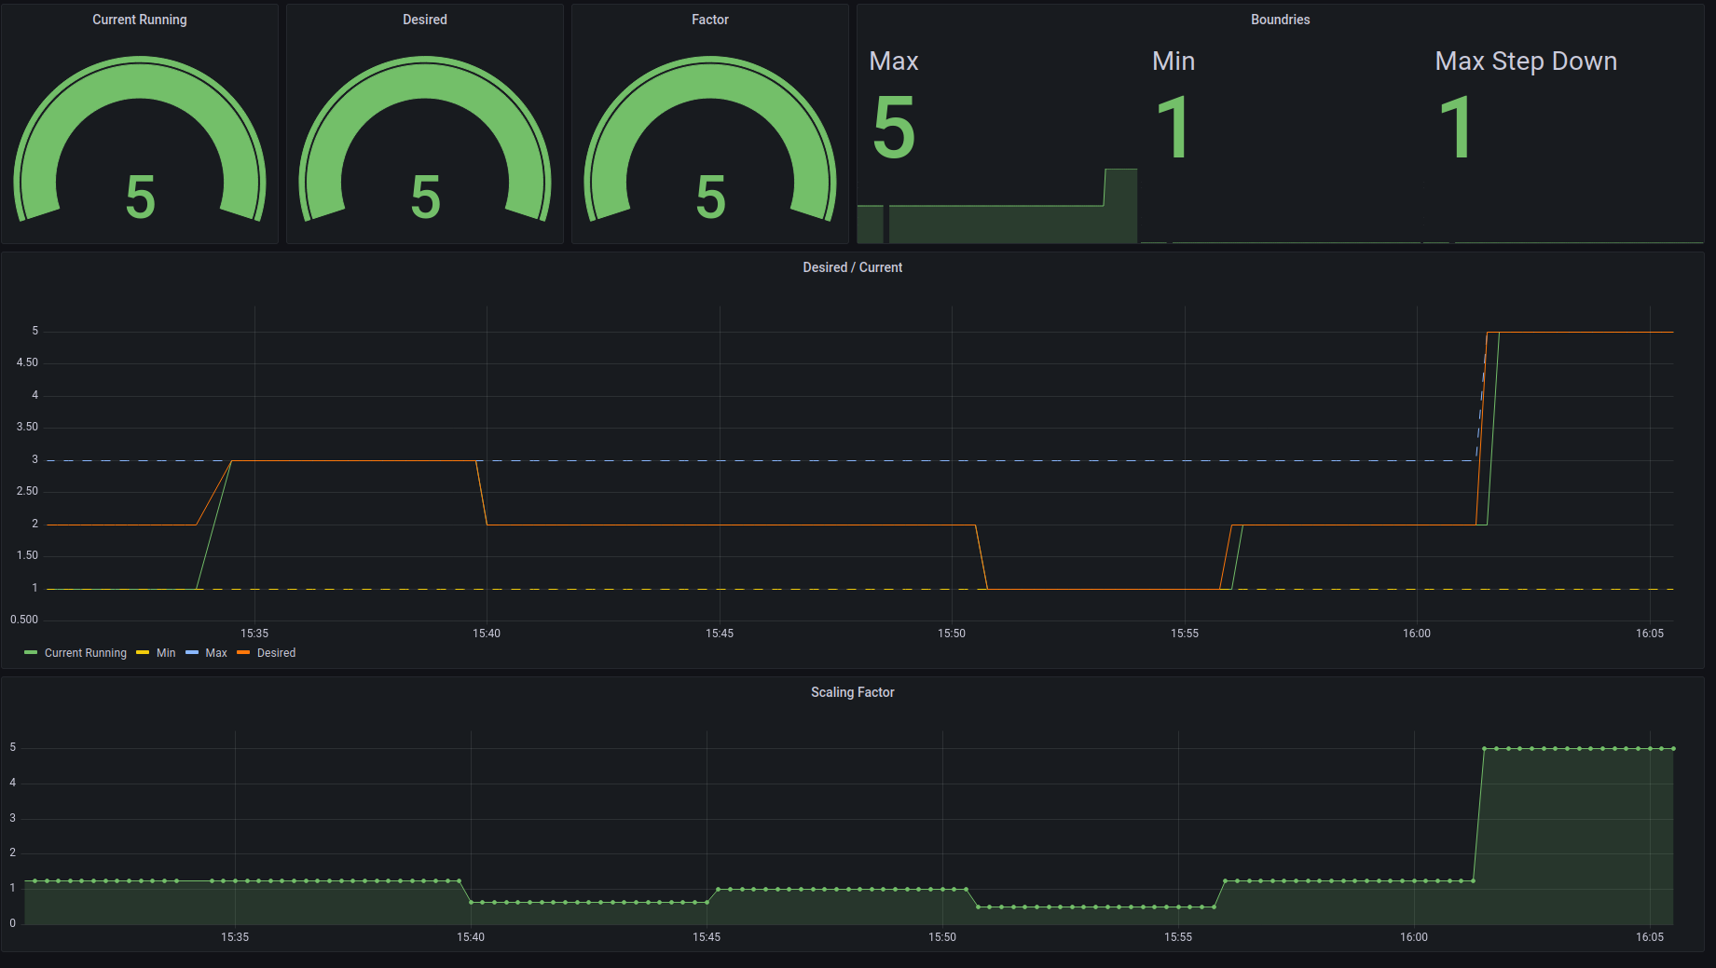Click the 0.500 y-axis label
This screenshot has width=1716, height=968.
pos(24,620)
